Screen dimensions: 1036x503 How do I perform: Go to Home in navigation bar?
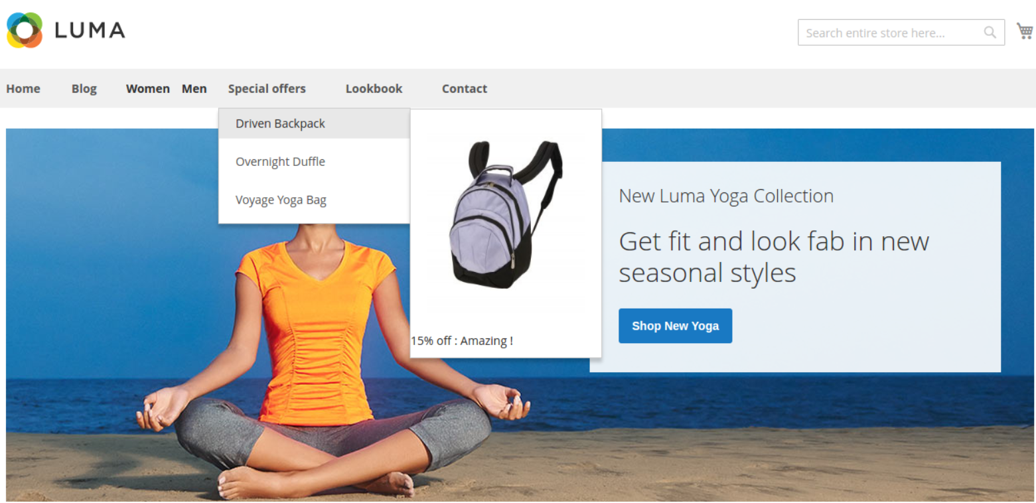pos(23,88)
